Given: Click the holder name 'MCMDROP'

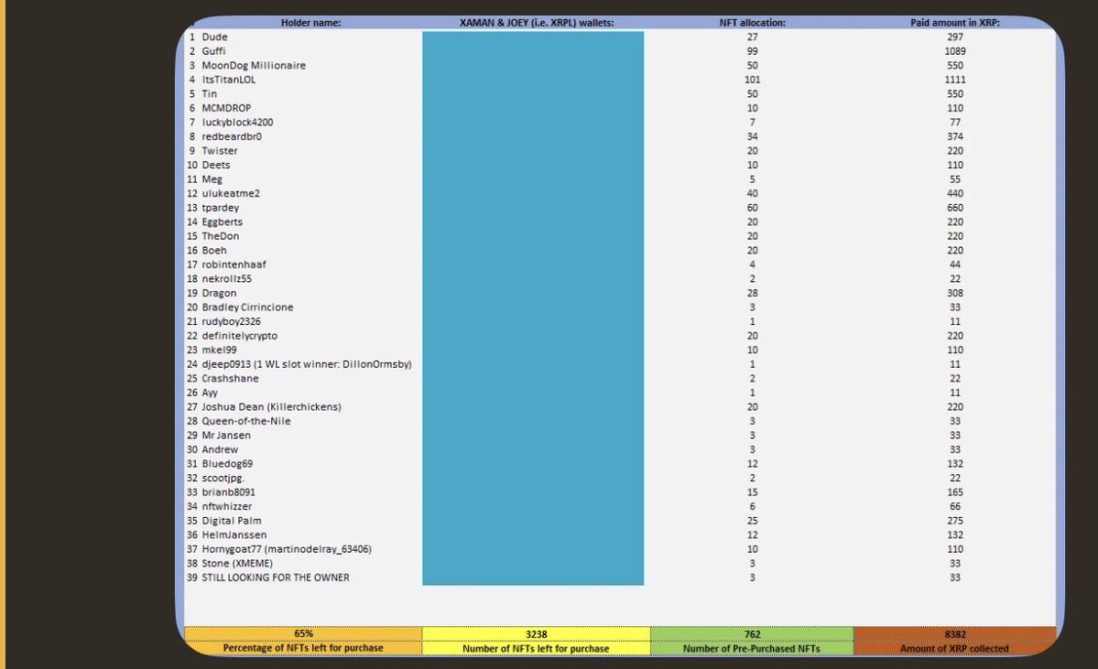Looking at the screenshot, I should [226, 108].
